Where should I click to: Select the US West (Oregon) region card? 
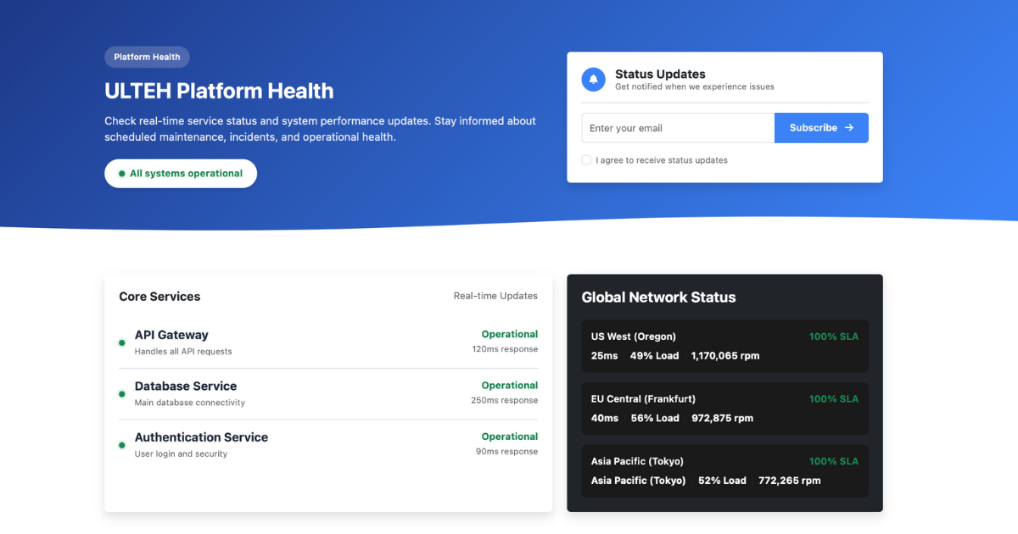[724, 346]
